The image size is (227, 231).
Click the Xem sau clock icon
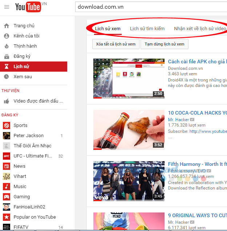point(7,77)
